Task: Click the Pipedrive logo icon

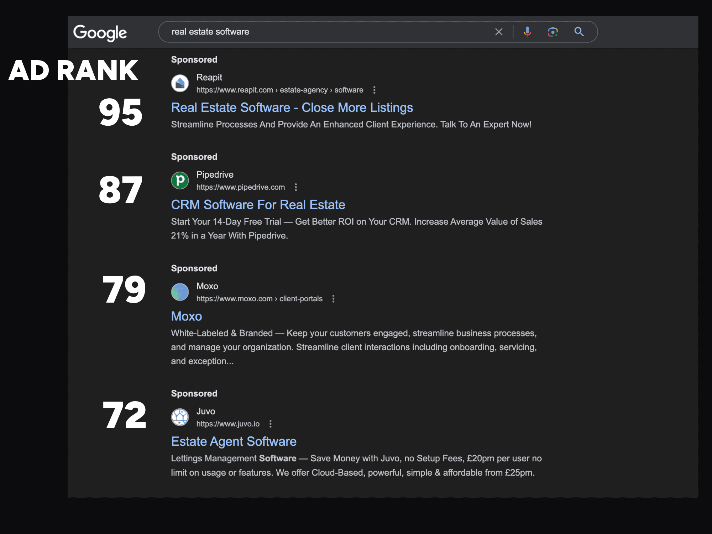Action: pos(180,180)
